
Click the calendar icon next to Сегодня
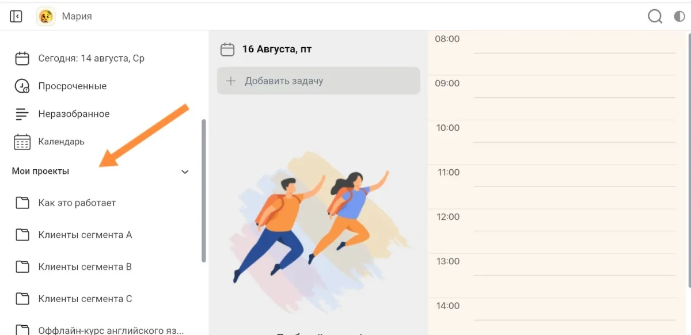22,59
